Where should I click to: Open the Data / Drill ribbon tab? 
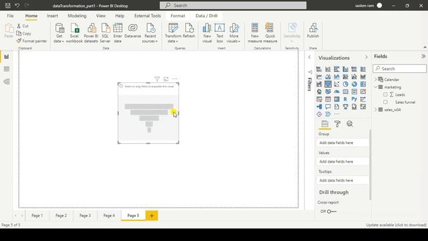[x=207, y=16]
